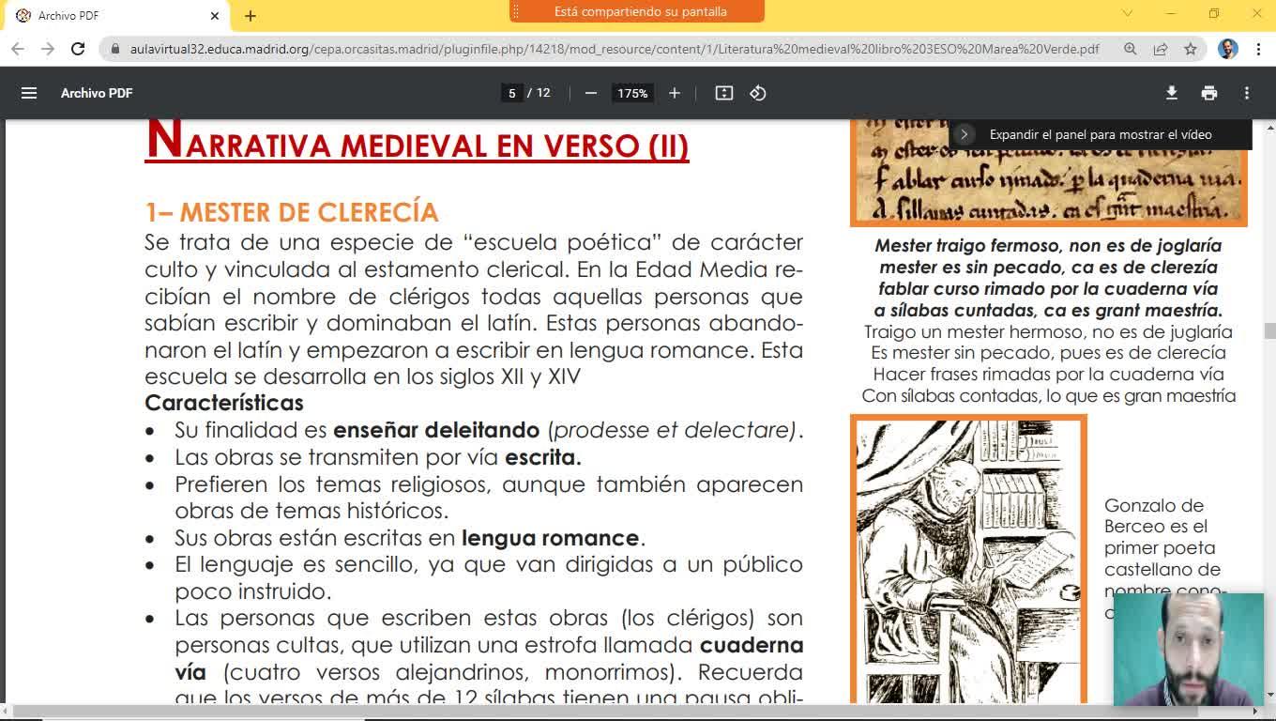
Task: Open the Chrome profile avatar
Action: [1227, 49]
